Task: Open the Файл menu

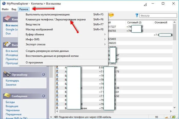Action: pyautogui.click(x=5, y=9)
